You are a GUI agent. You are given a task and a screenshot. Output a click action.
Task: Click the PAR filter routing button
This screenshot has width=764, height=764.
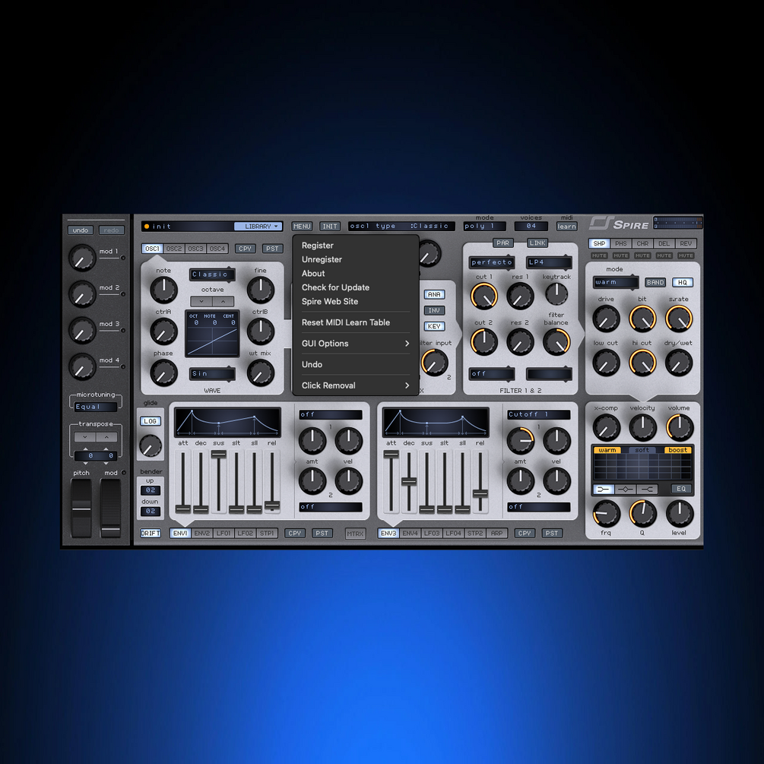pos(502,243)
